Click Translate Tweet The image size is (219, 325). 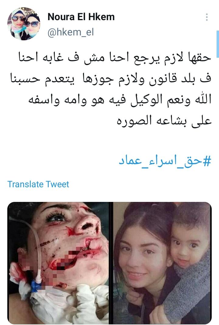(38, 184)
